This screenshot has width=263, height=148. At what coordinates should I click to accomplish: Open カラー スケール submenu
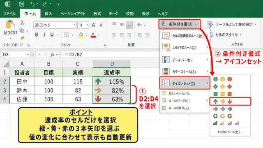(x=185, y=72)
